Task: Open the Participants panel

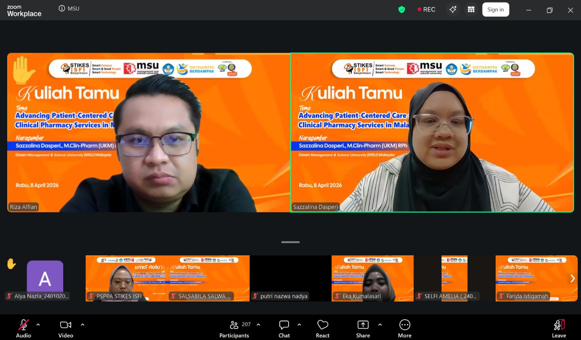Action: click(235, 329)
